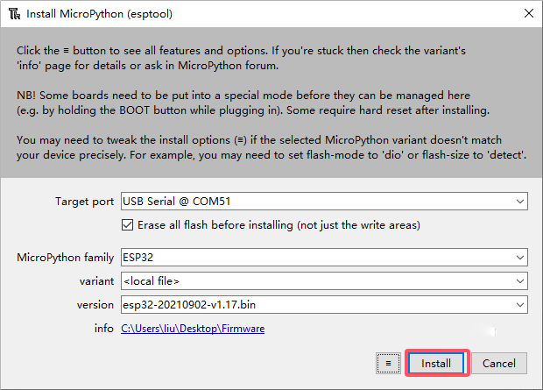Click the info label text
The image size is (543, 390).
[x=104, y=329]
